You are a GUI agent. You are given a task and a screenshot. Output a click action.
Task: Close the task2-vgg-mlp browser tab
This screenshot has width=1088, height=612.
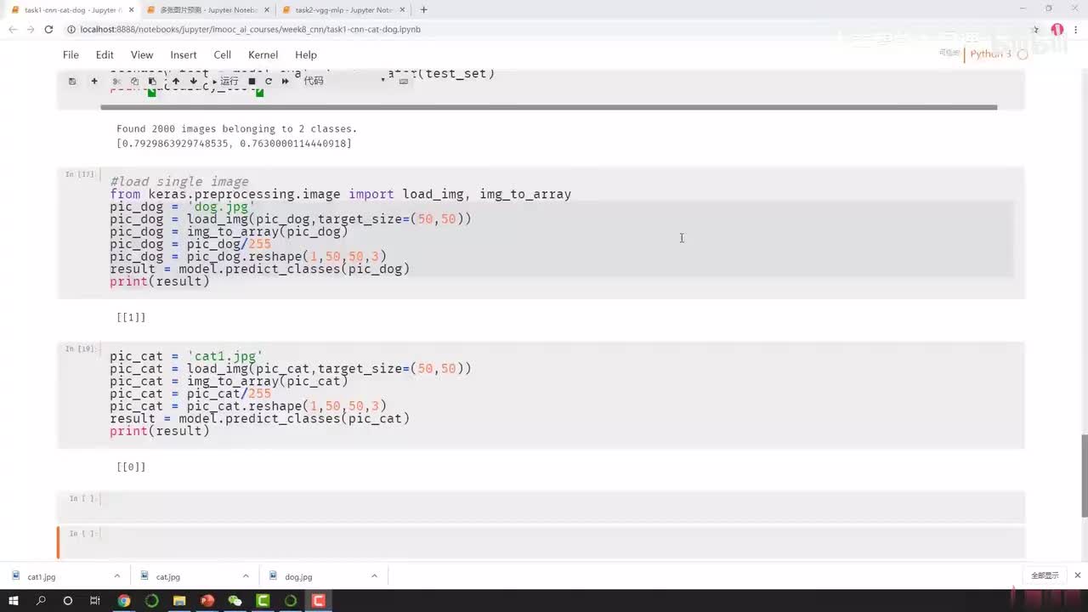tap(401, 10)
